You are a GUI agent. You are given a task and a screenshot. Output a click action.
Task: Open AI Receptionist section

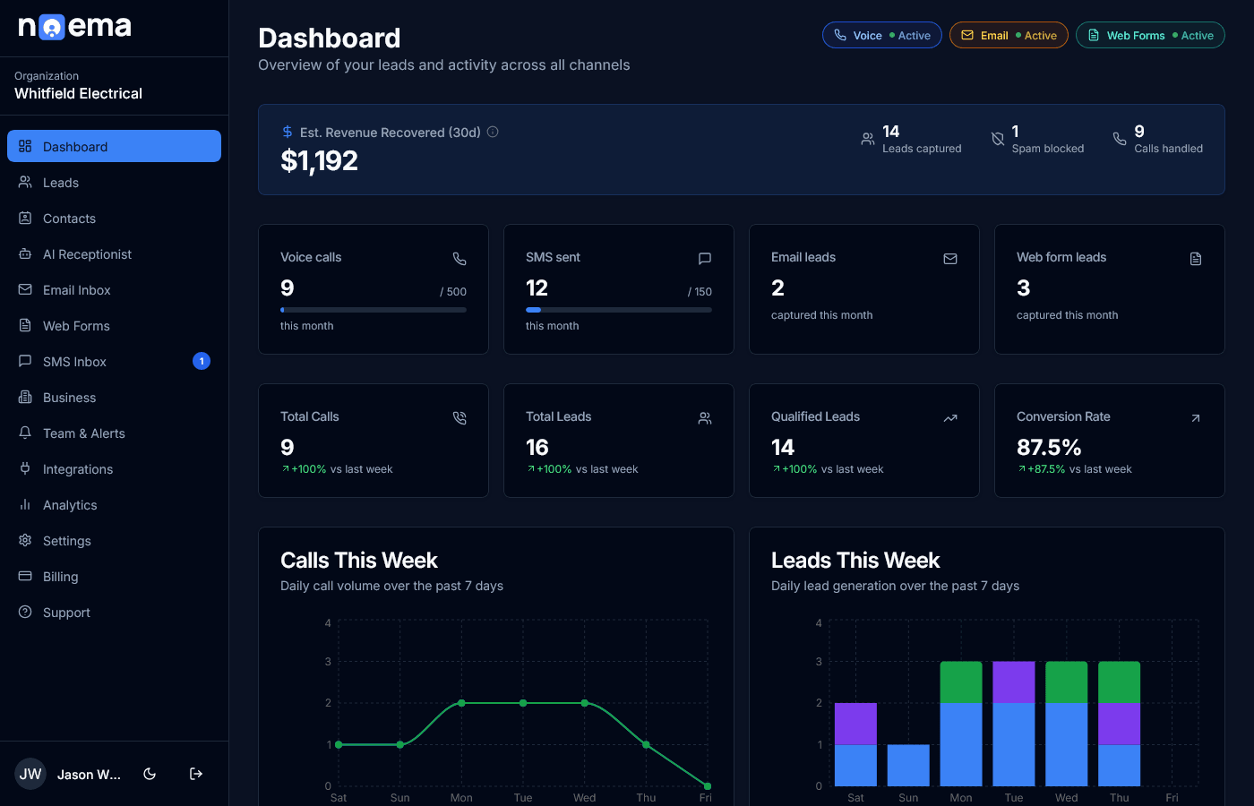(114, 253)
